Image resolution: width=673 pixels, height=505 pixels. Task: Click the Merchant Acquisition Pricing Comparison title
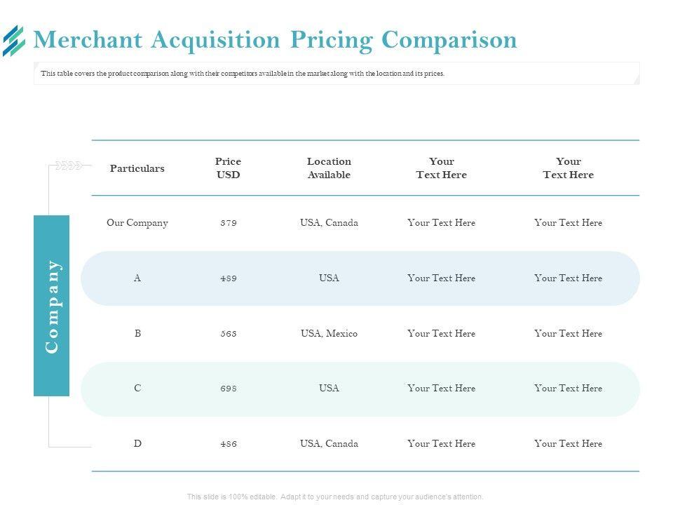[276, 40]
